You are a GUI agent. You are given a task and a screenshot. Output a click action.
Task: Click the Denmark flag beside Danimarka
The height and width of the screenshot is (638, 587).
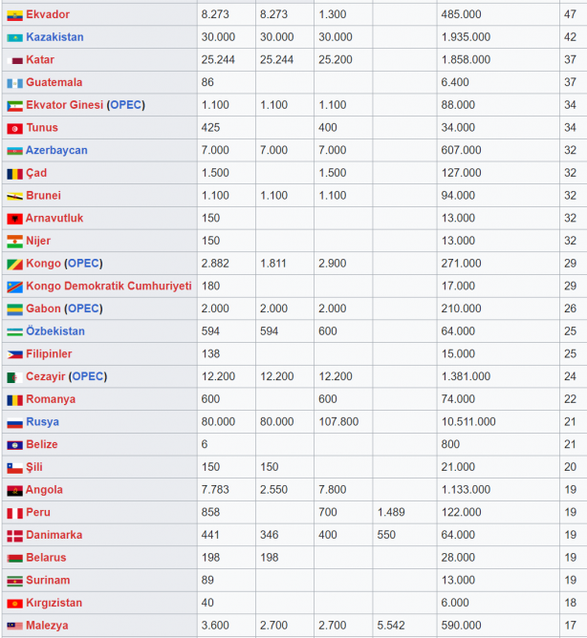(14, 536)
